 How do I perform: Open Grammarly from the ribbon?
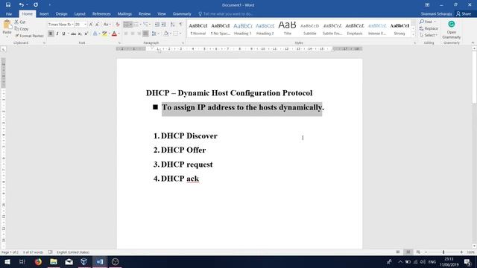(x=452, y=29)
